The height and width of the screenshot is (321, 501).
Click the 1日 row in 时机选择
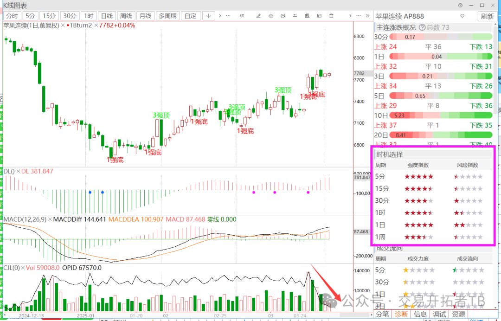434,225
